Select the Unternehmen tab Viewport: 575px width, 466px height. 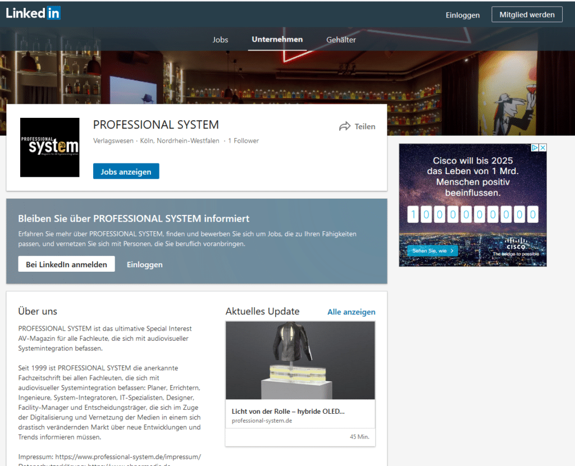point(277,39)
